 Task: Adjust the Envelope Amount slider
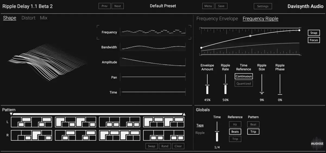tap(207, 84)
